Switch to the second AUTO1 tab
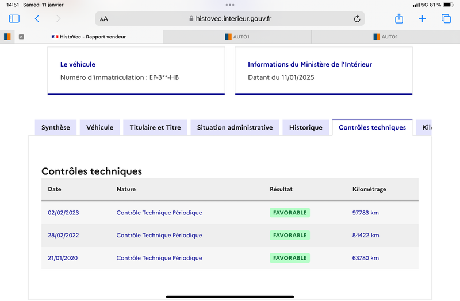 [x=385, y=37]
